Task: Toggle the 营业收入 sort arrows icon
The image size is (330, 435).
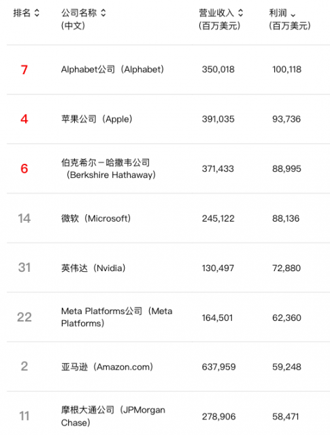Action: pyautogui.click(x=241, y=13)
